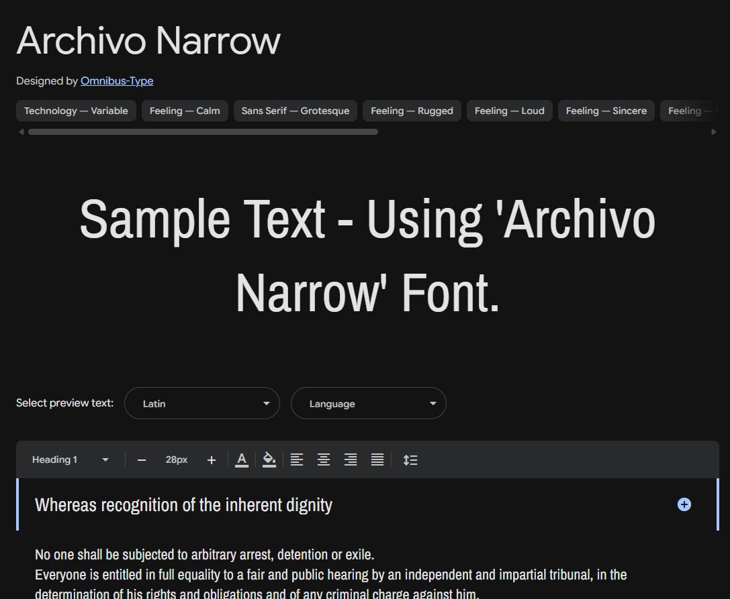Align text center
Screen dimensions: 730x599
[324, 460]
